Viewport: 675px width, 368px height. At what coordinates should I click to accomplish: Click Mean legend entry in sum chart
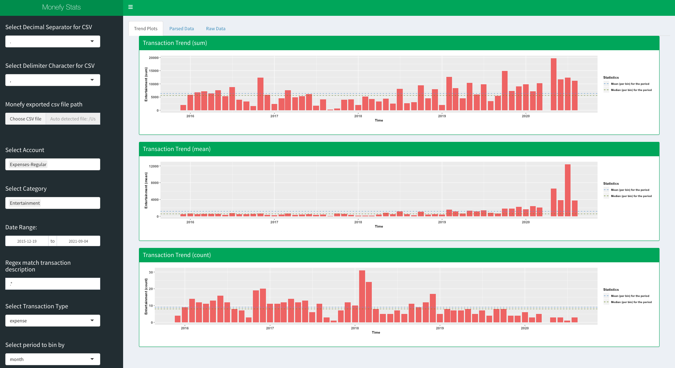pos(626,84)
